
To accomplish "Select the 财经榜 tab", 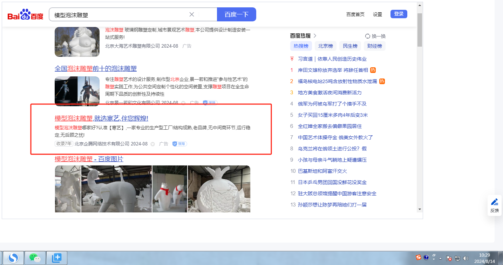I will [375, 46].
